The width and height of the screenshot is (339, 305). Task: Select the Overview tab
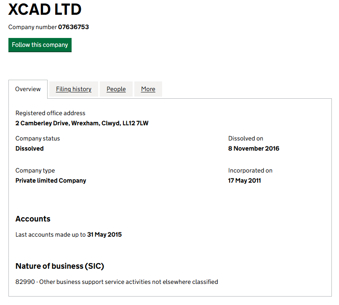[x=28, y=89]
